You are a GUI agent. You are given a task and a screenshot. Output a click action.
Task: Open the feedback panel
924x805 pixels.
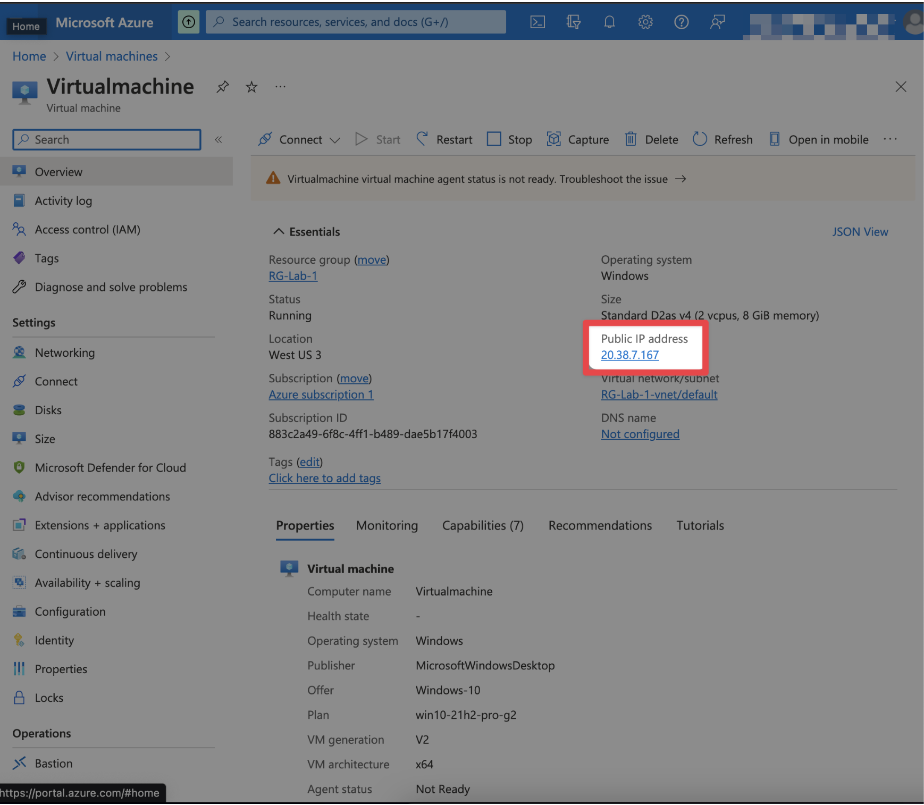click(717, 22)
